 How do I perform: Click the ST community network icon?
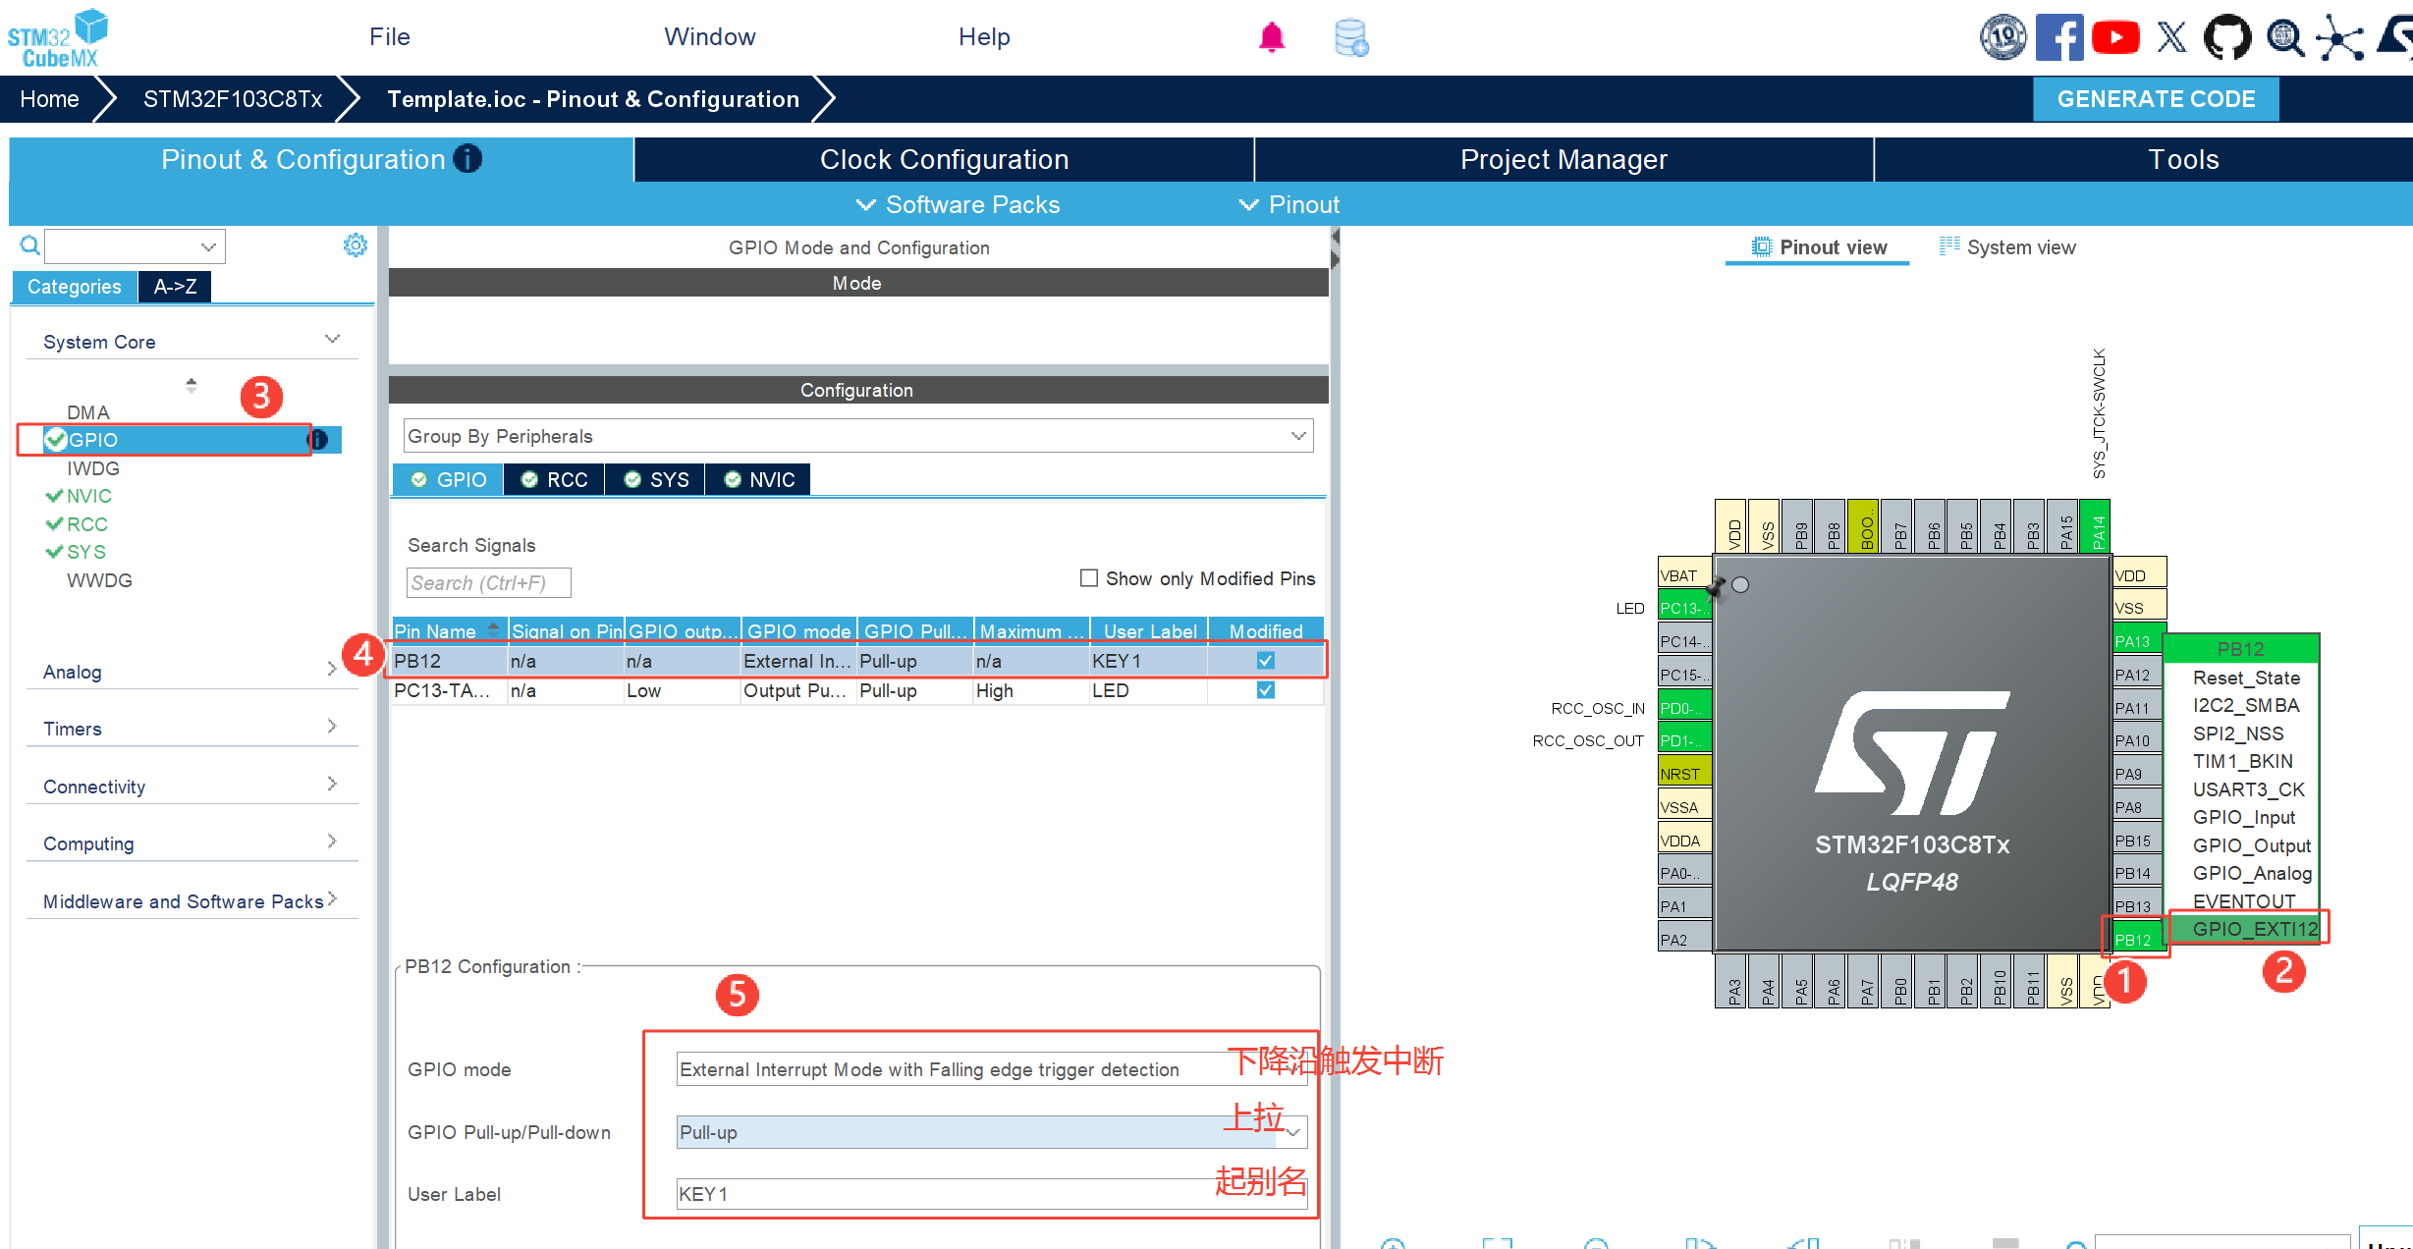[x=2340, y=37]
